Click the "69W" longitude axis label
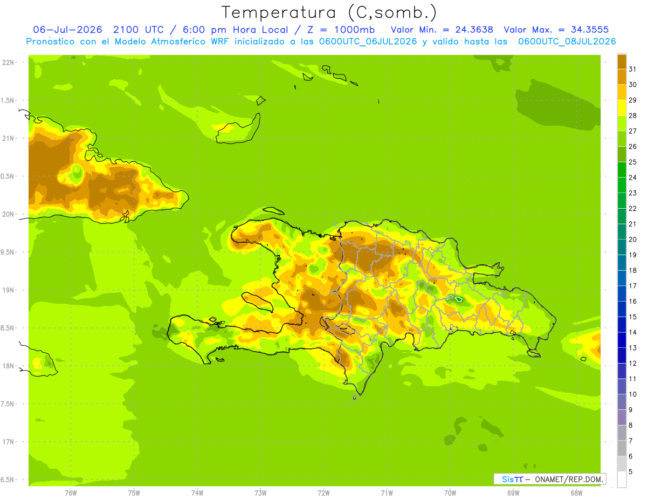 [x=513, y=493]
